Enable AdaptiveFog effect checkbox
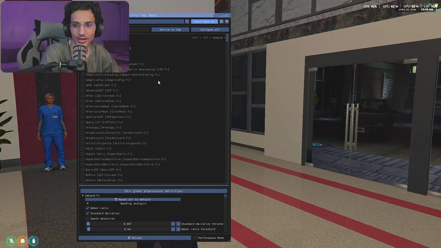The image size is (441, 248). pyautogui.click(x=82, y=80)
